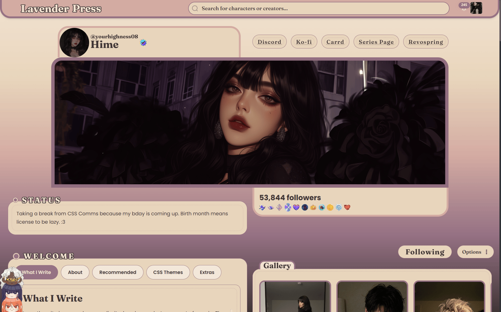Click the @yourhighness08 username
The height and width of the screenshot is (312, 501).
click(114, 36)
